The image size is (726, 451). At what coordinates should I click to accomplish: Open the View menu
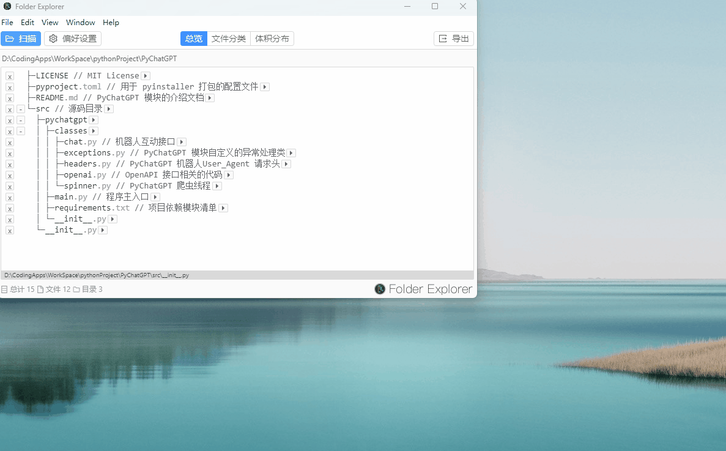(50, 22)
